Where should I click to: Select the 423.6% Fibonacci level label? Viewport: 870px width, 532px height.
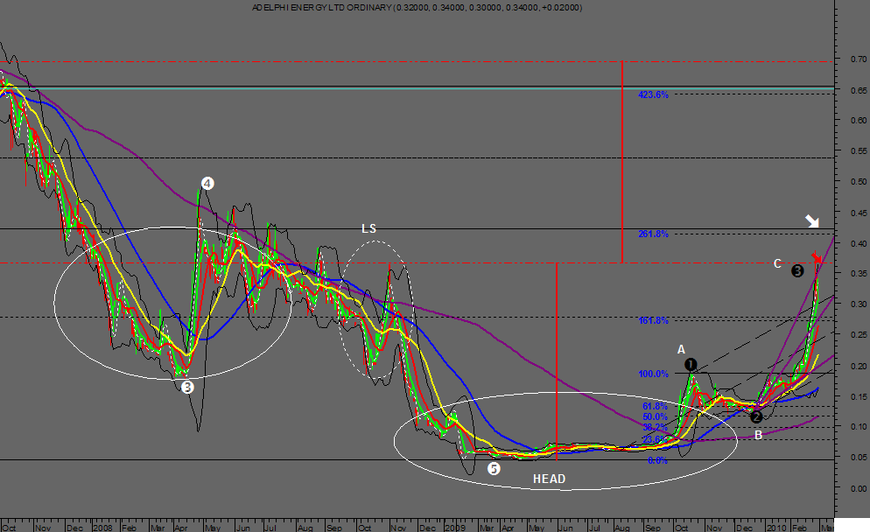pyautogui.click(x=653, y=94)
